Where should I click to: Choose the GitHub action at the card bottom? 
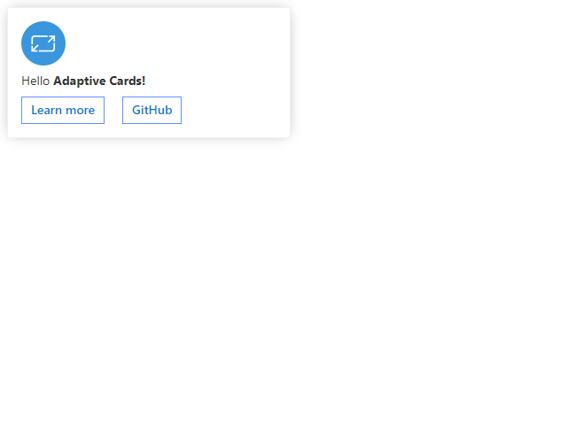point(151,110)
